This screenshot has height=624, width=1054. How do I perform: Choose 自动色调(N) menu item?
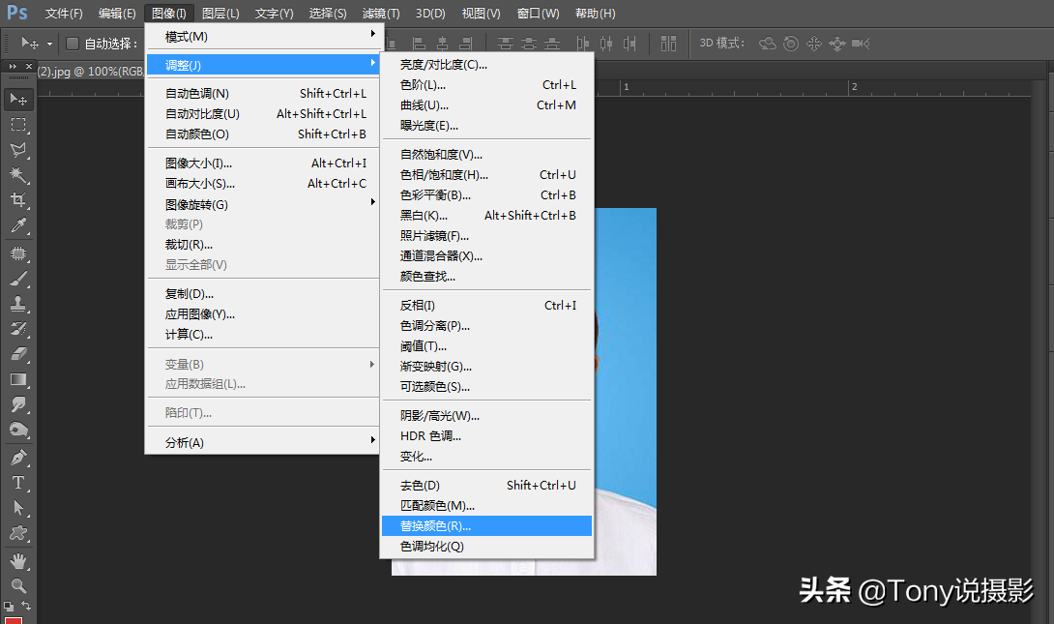(x=263, y=94)
